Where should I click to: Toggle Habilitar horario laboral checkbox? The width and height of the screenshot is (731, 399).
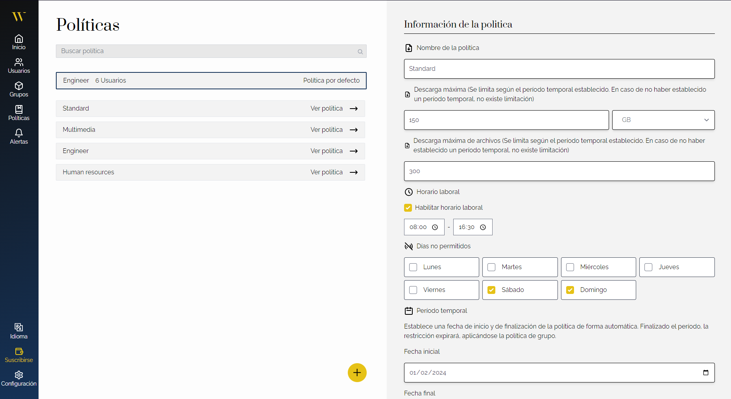[x=408, y=208]
